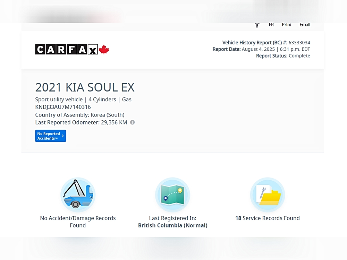Click the 2021 KIA SOUL EX heading
The width and height of the screenshot is (347, 260).
[85, 87]
